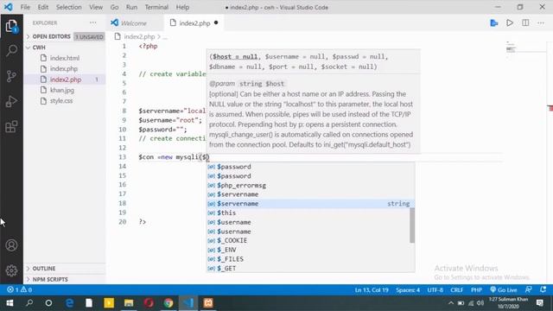Open the Go menu
Screen dimensions: 553x311
tap(114, 7)
